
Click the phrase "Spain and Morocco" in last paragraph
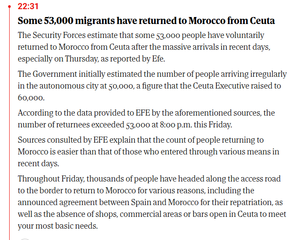point(165,202)
